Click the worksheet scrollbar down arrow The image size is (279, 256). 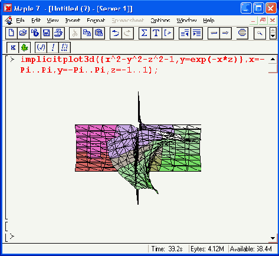pos(273,238)
